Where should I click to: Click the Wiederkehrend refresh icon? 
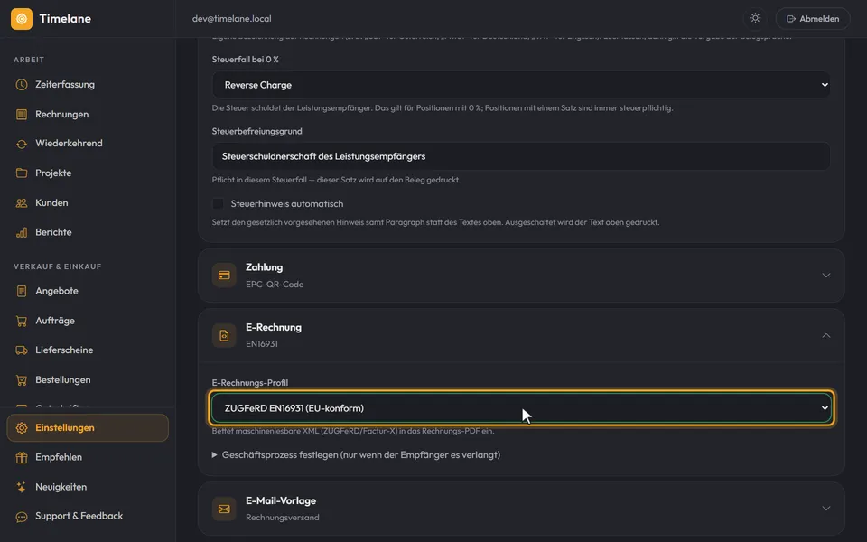(22, 144)
